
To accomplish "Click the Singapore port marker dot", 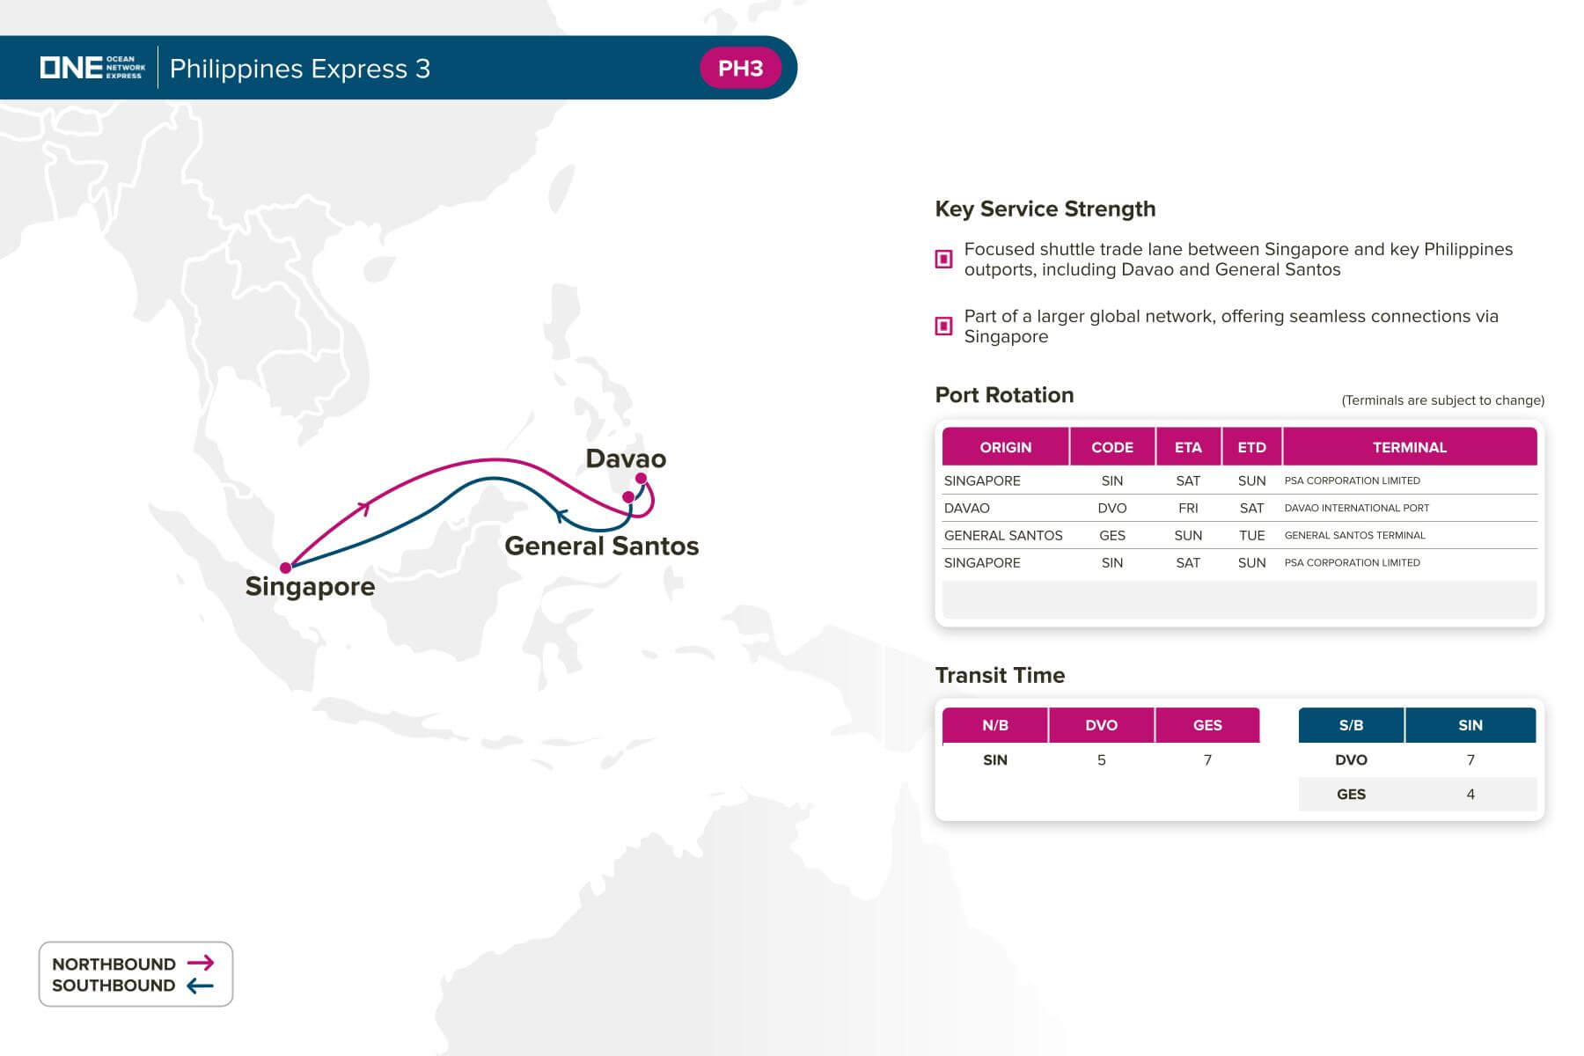I will click(x=285, y=568).
